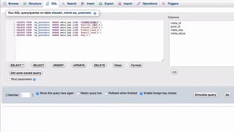Click the Export icon
The width and height of the screenshot is (234, 132).
tap(101, 3)
